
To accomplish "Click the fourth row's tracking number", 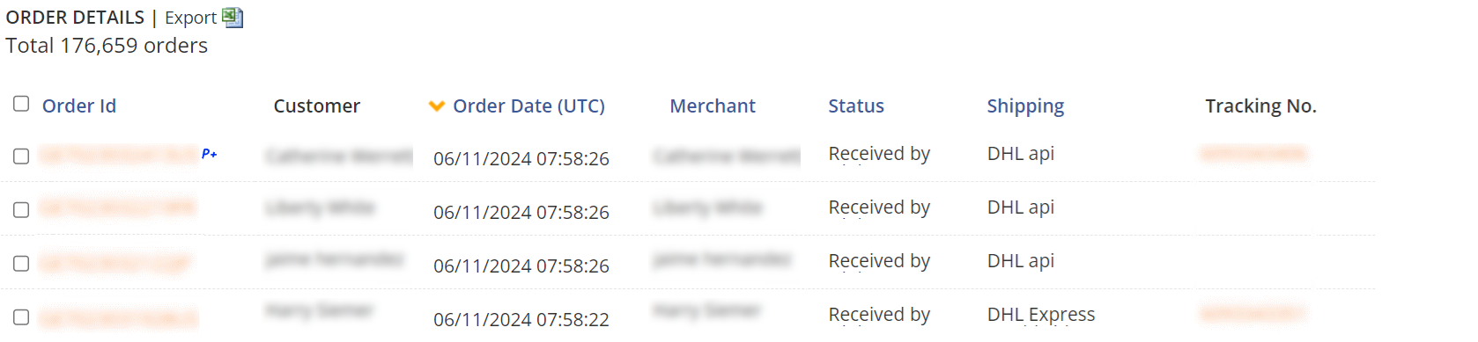I will [x=1253, y=314].
